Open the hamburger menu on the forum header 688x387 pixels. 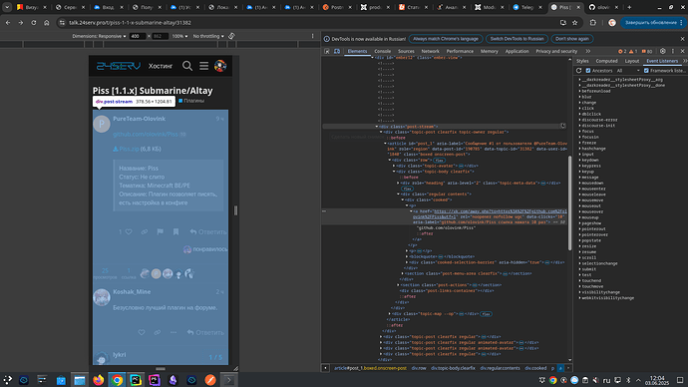[x=204, y=66]
